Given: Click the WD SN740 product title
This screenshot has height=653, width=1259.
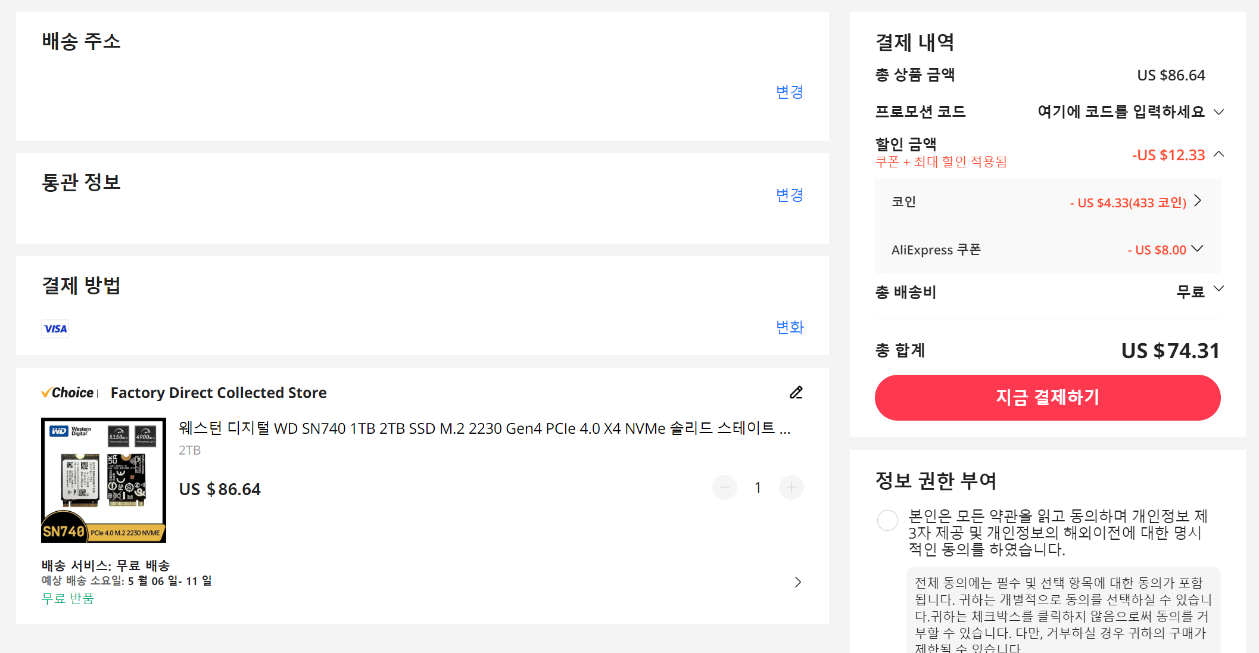Looking at the screenshot, I should 484,428.
